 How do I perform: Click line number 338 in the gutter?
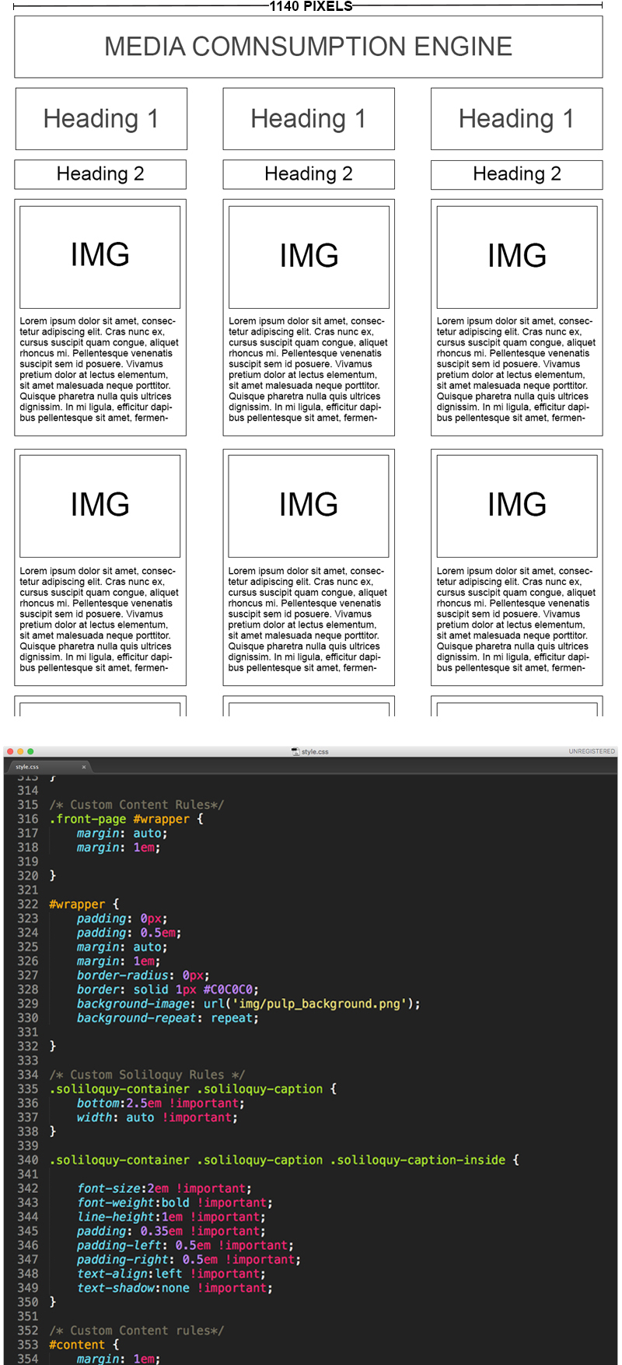click(27, 1131)
